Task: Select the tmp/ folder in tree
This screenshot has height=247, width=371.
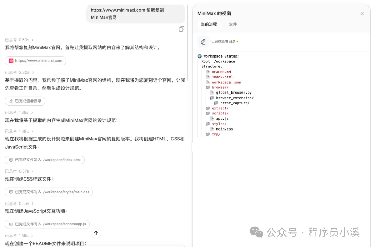Action: [x=216, y=134]
